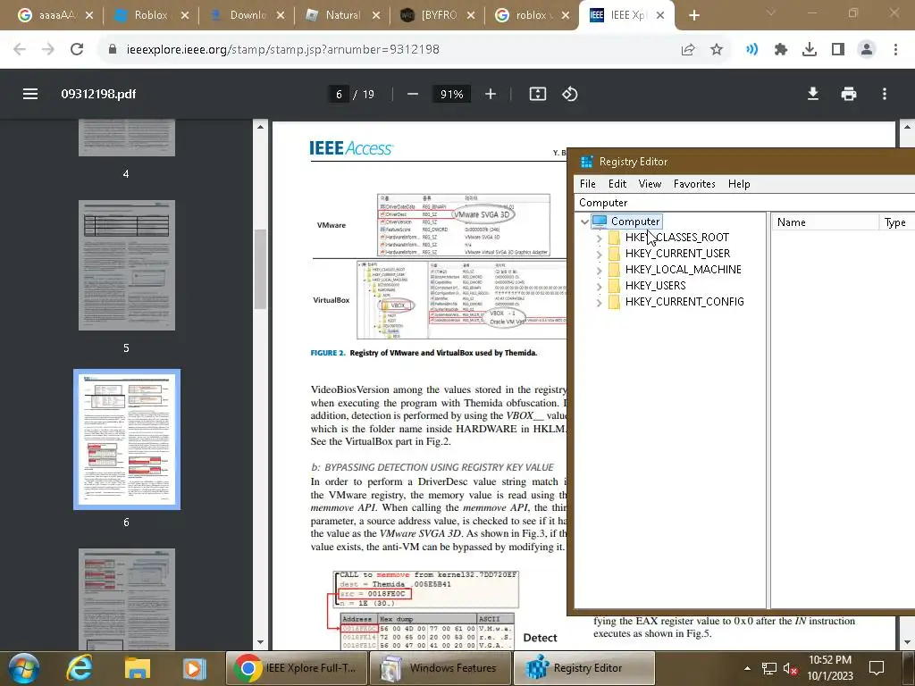Bookmark this page with the star icon
915x686 pixels.
(717, 50)
